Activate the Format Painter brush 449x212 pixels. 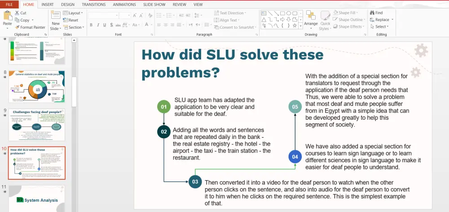(x=17, y=27)
